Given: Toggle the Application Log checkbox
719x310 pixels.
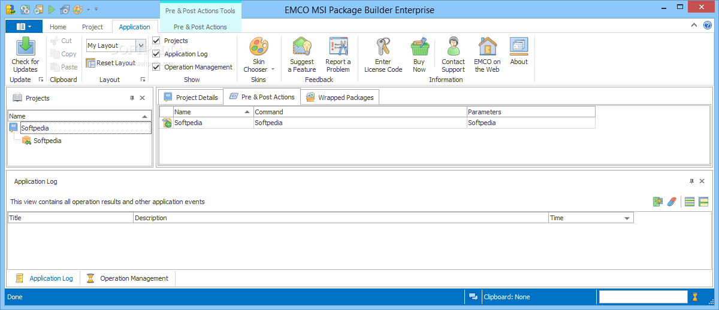Looking at the screenshot, I should click(156, 54).
